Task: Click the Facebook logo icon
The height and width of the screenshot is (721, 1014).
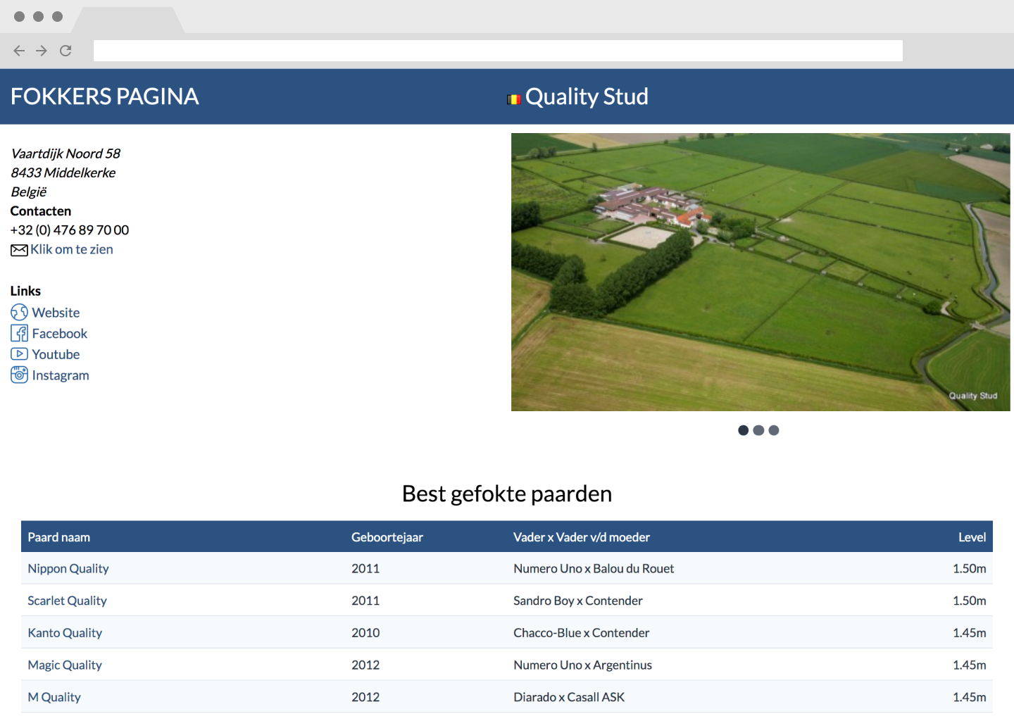Action: [19, 333]
